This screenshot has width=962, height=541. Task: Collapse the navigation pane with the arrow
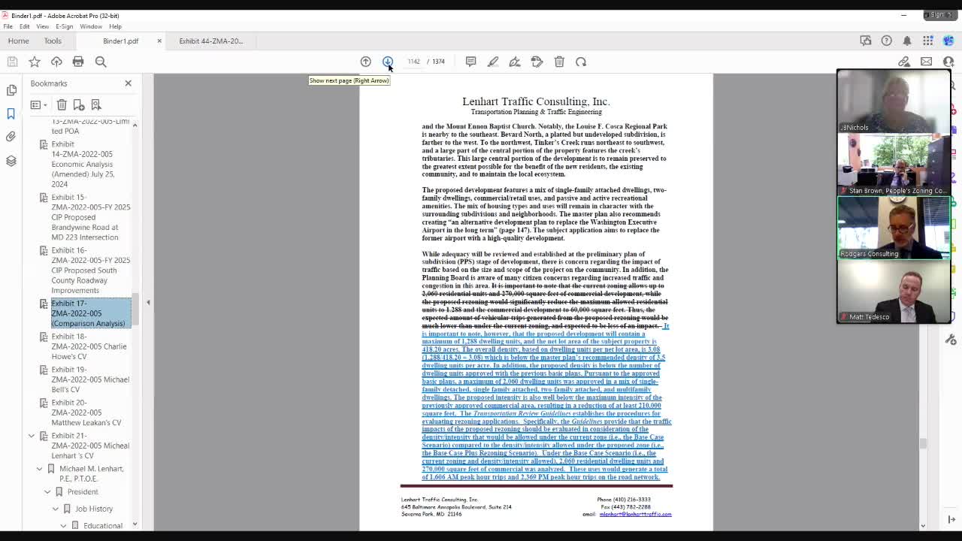pyautogui.click(x=148, y=302)
